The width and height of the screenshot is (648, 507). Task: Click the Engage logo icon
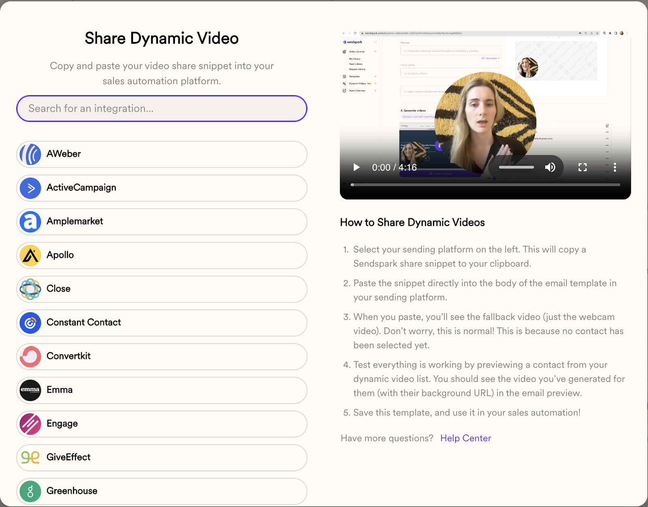30,424
